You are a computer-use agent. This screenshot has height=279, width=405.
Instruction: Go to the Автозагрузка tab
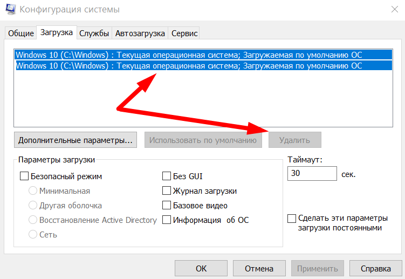(x=140, y=33)
